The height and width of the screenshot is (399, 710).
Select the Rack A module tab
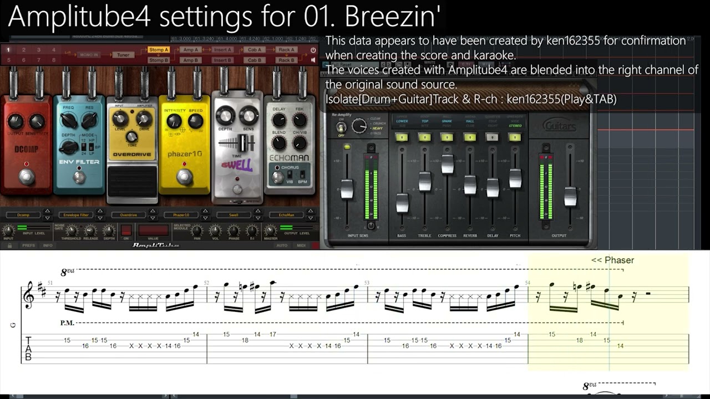click(287, 50)
